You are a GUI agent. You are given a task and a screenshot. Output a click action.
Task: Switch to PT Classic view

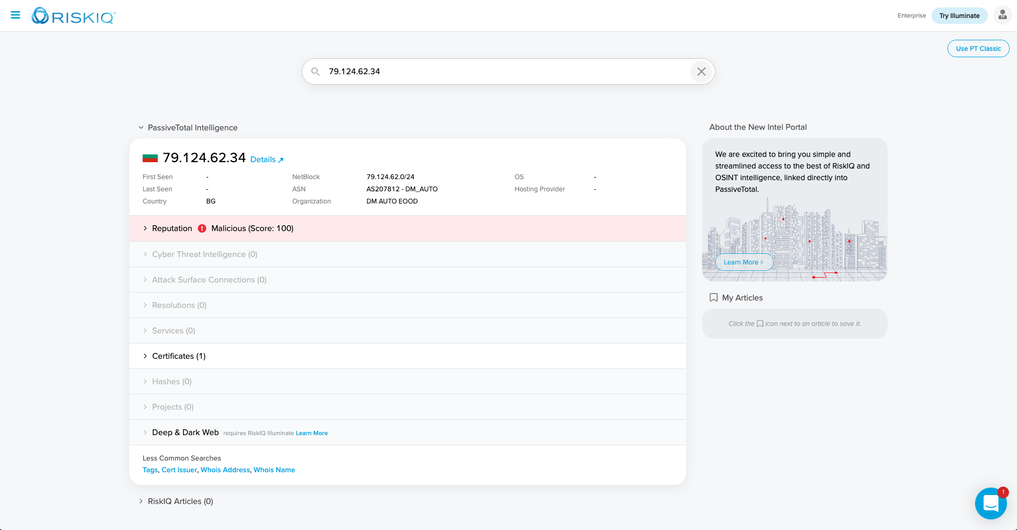point(978,49)
